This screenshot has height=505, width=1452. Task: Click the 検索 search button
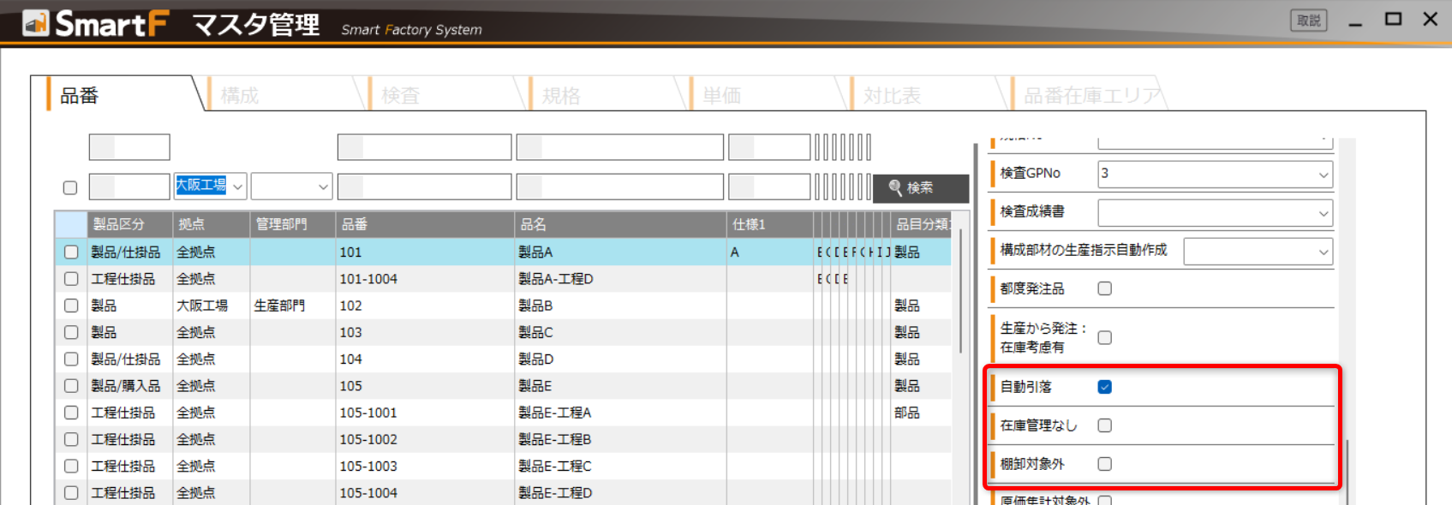921,187
